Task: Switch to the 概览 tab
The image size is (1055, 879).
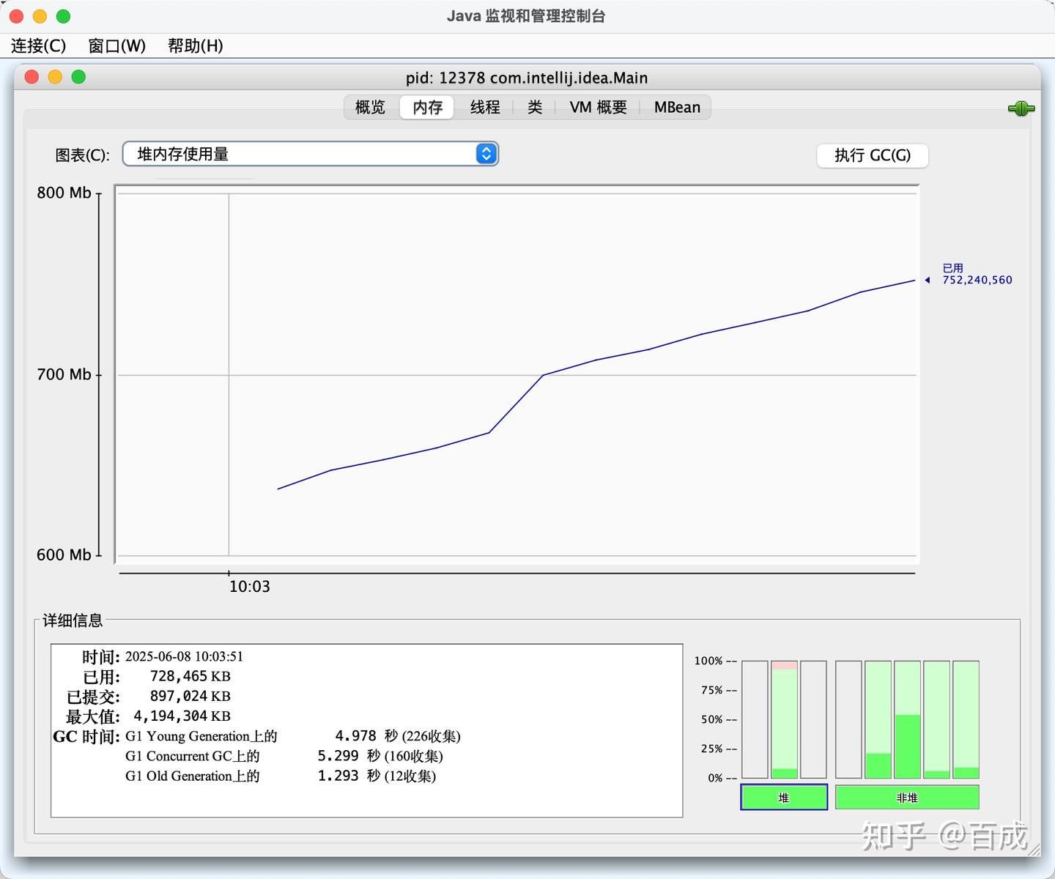Action: pyautogui.click(x=369, y=107)
